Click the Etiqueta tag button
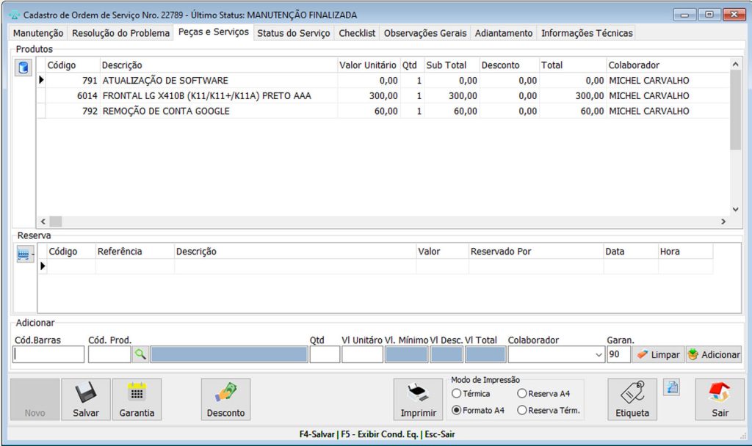The height and width of the screenshot is (446, 752). tap(632, 400)
